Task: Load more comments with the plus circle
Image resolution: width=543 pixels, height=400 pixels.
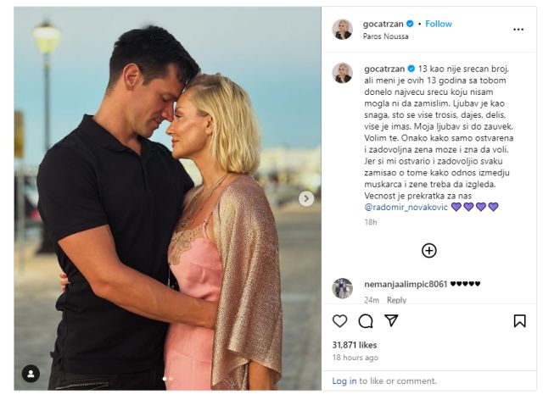Action: [x=428, y=251]
